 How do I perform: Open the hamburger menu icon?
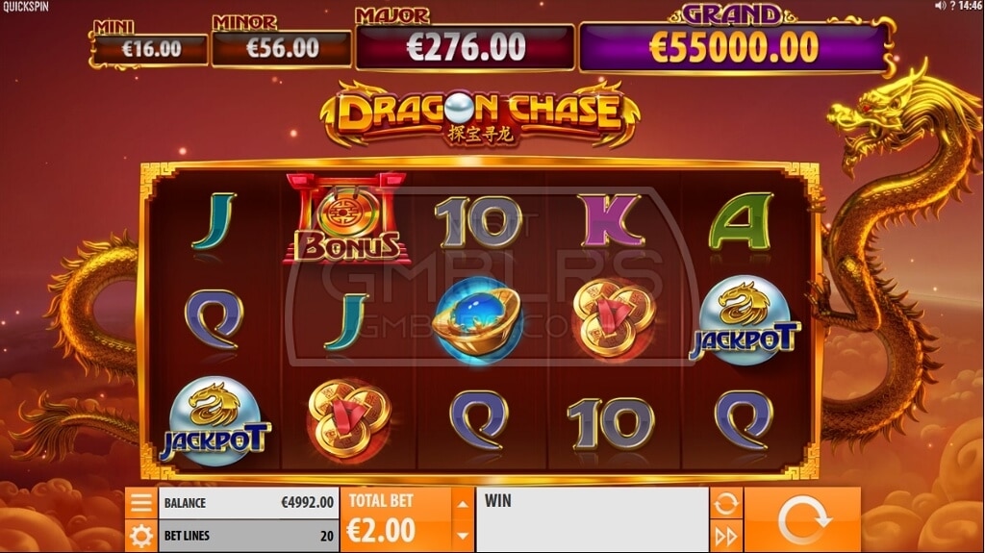[x=140, y=503]
